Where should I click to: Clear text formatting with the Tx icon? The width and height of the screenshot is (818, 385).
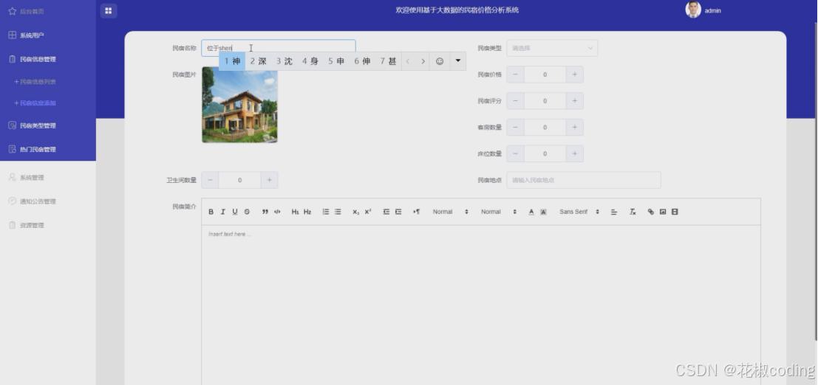(x=633, y=212)
